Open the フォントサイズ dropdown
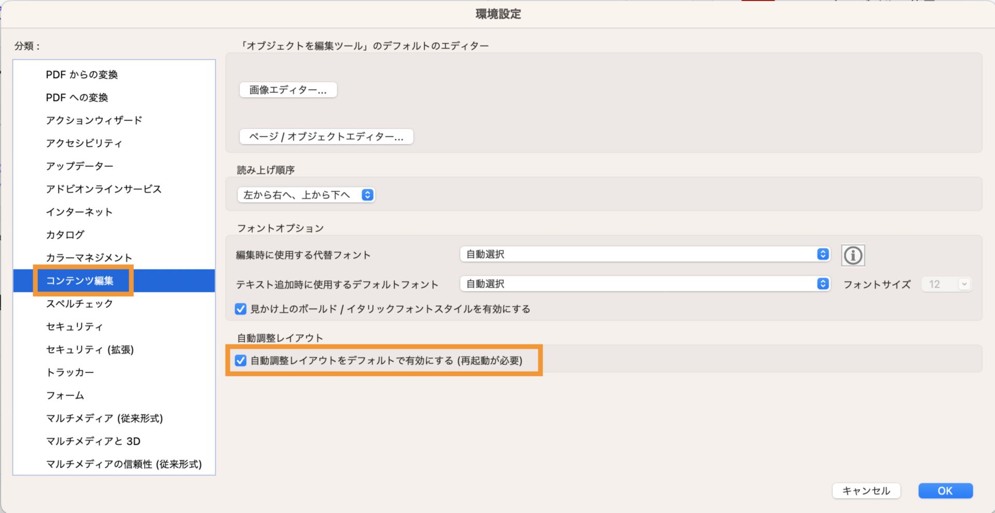The height and width of the screenshot is (513, 995). pos(946,283)
